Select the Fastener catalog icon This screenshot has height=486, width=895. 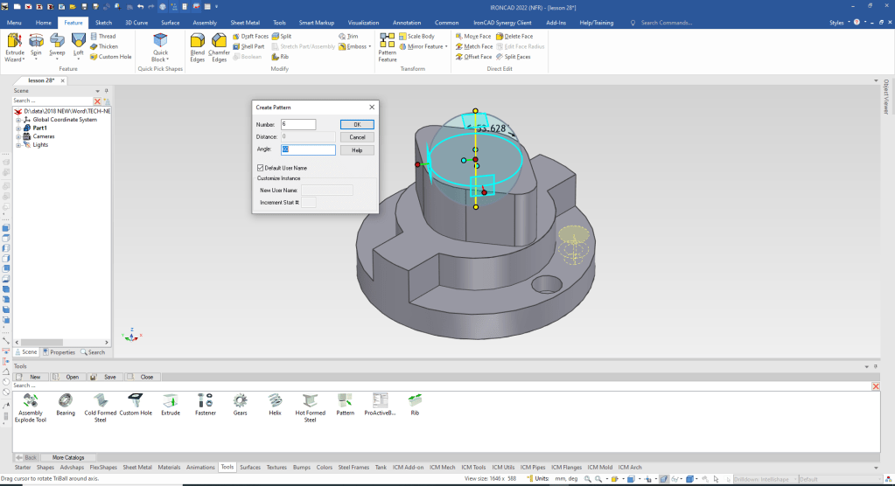pos(206,400)
